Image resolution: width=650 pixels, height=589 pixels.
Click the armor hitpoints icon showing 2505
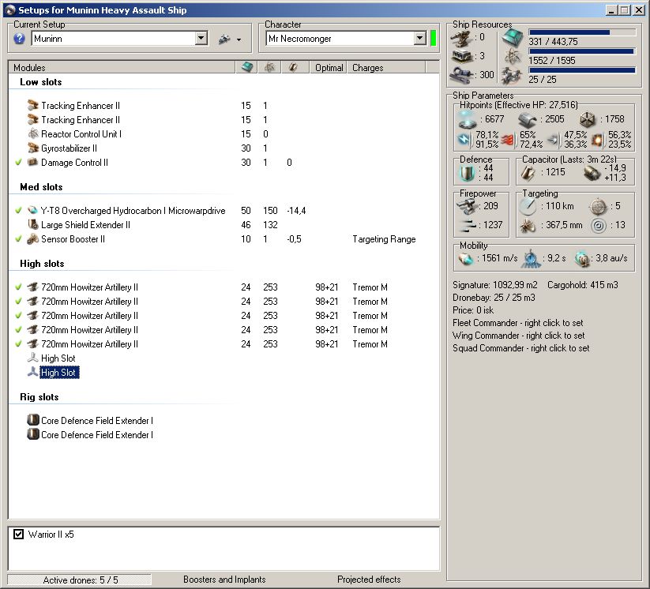528,120
